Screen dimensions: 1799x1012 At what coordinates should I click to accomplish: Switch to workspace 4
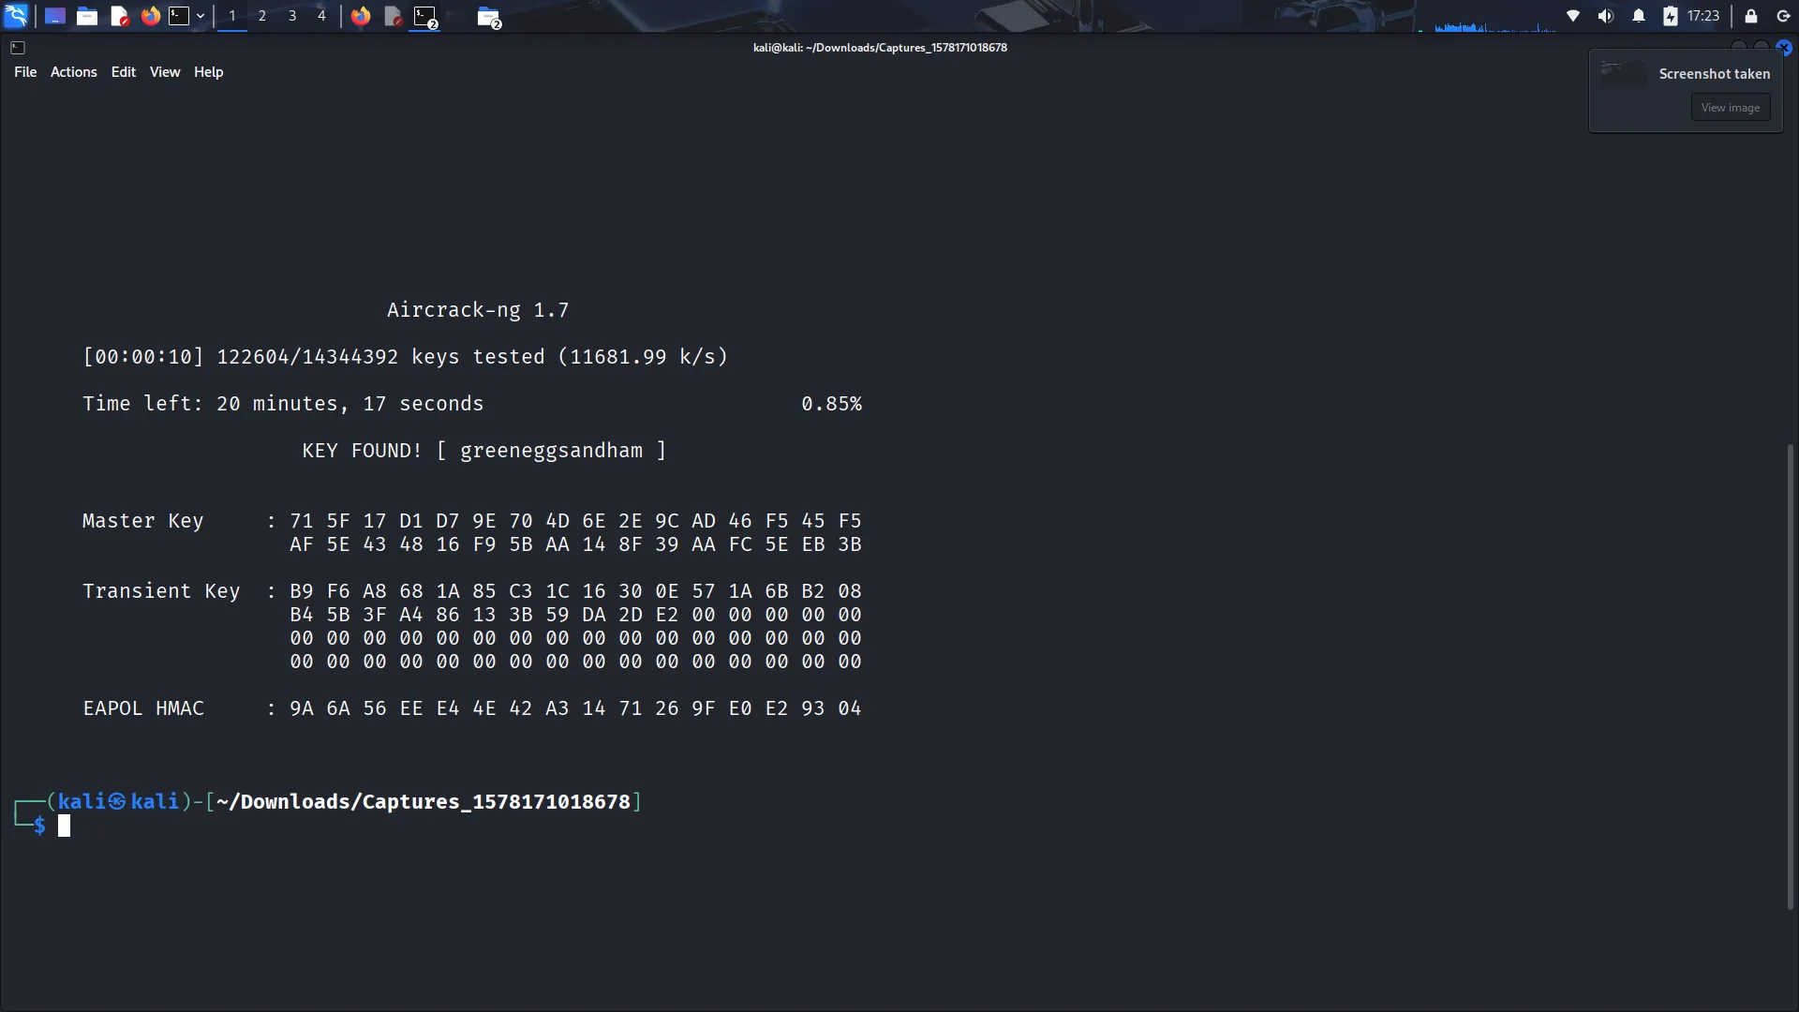321,16
